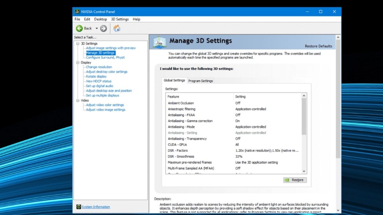This screenshot has height=215, width=383.
Task: Select the Anisotropic filtering row
Action: pos(234,109)
